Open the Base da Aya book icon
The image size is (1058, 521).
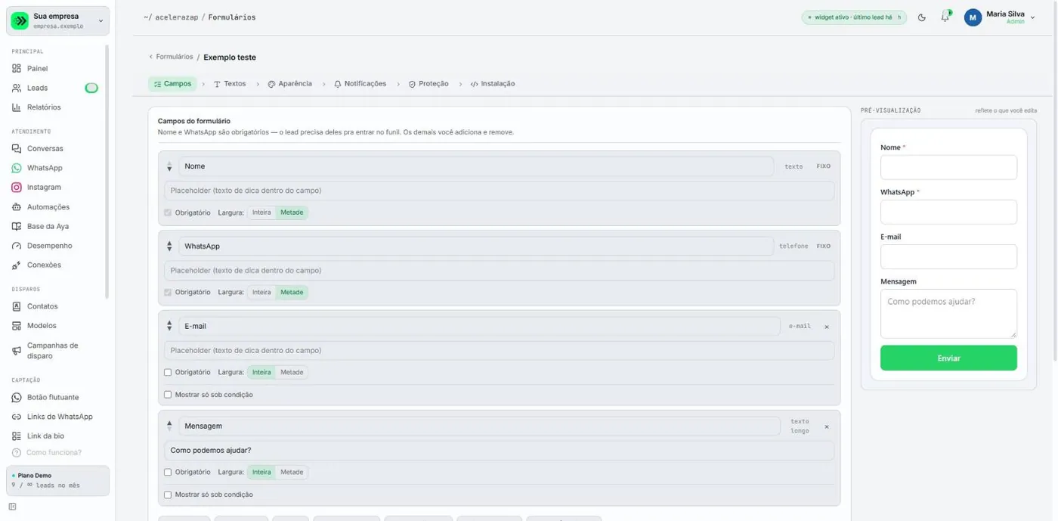(17, 226)
